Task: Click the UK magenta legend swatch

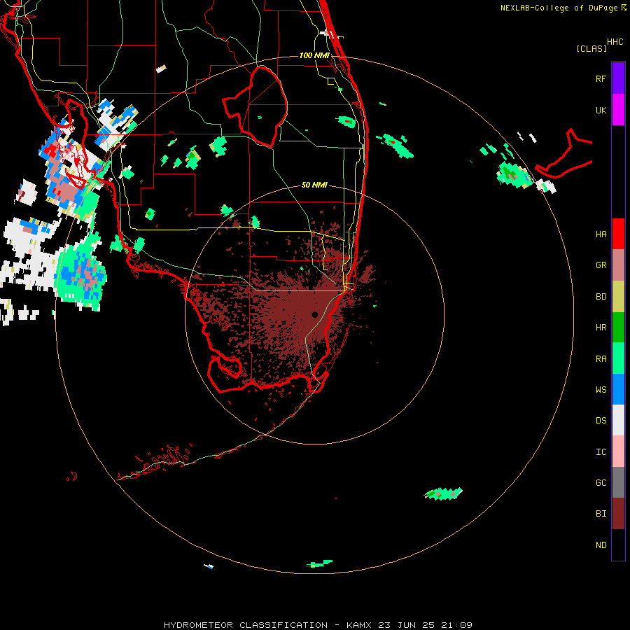Action: click(618, 110)
